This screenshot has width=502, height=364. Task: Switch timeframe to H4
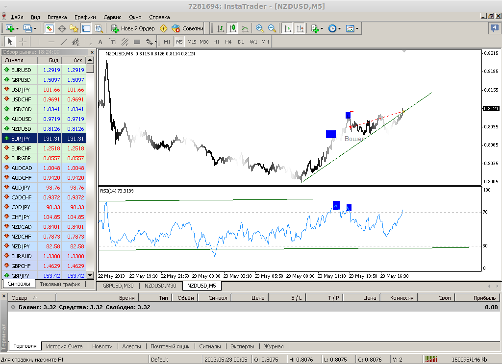pos(228,42)
